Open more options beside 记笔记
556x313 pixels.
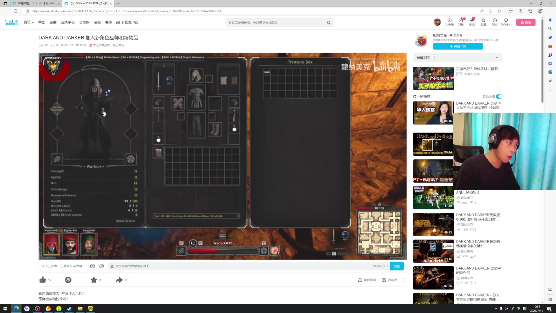pyautogui.click(x=404, y=280)
